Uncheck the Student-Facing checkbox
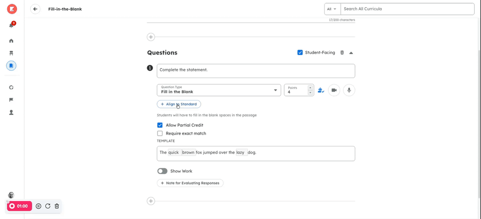The image size is (481, 219). [x=300, y=52]
